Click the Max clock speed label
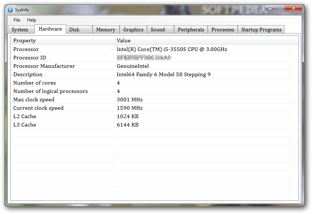The height and width of the screenshot is (214, 312). pos(34,100)
